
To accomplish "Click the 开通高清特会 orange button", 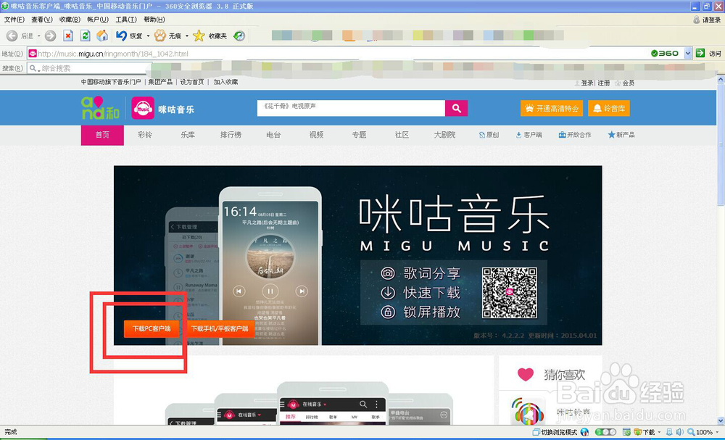I will point(552,109).
